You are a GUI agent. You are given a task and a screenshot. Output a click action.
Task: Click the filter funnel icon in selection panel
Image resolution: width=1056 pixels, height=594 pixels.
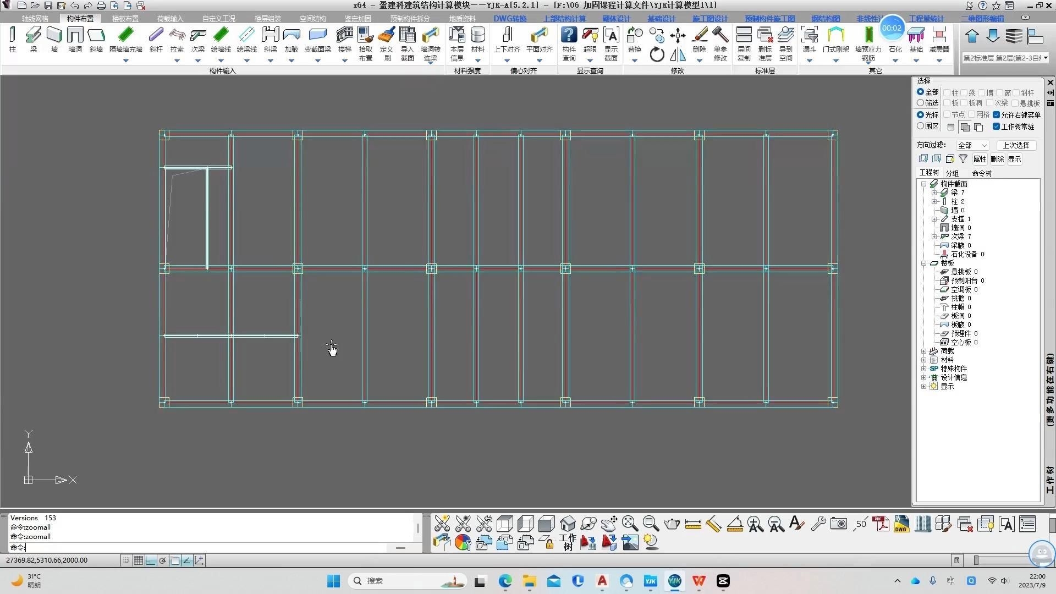(x=963, y=159)
